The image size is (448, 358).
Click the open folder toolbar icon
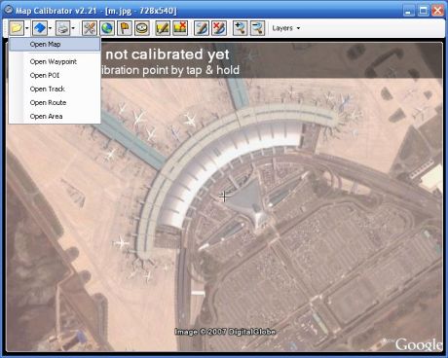pos(17,28)
